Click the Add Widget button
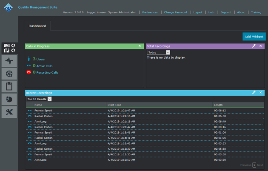Screen dimensions: 268x171 [x=254, y=37]
